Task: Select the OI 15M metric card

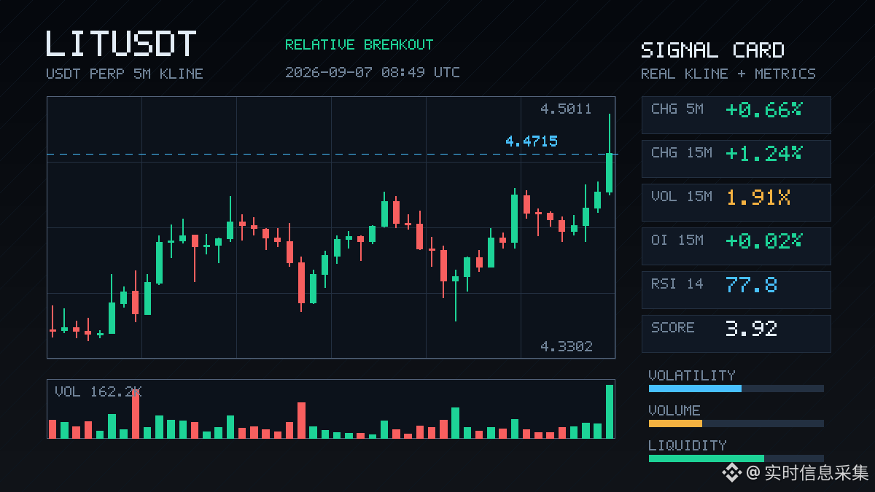Action: (x=736, y=246)
